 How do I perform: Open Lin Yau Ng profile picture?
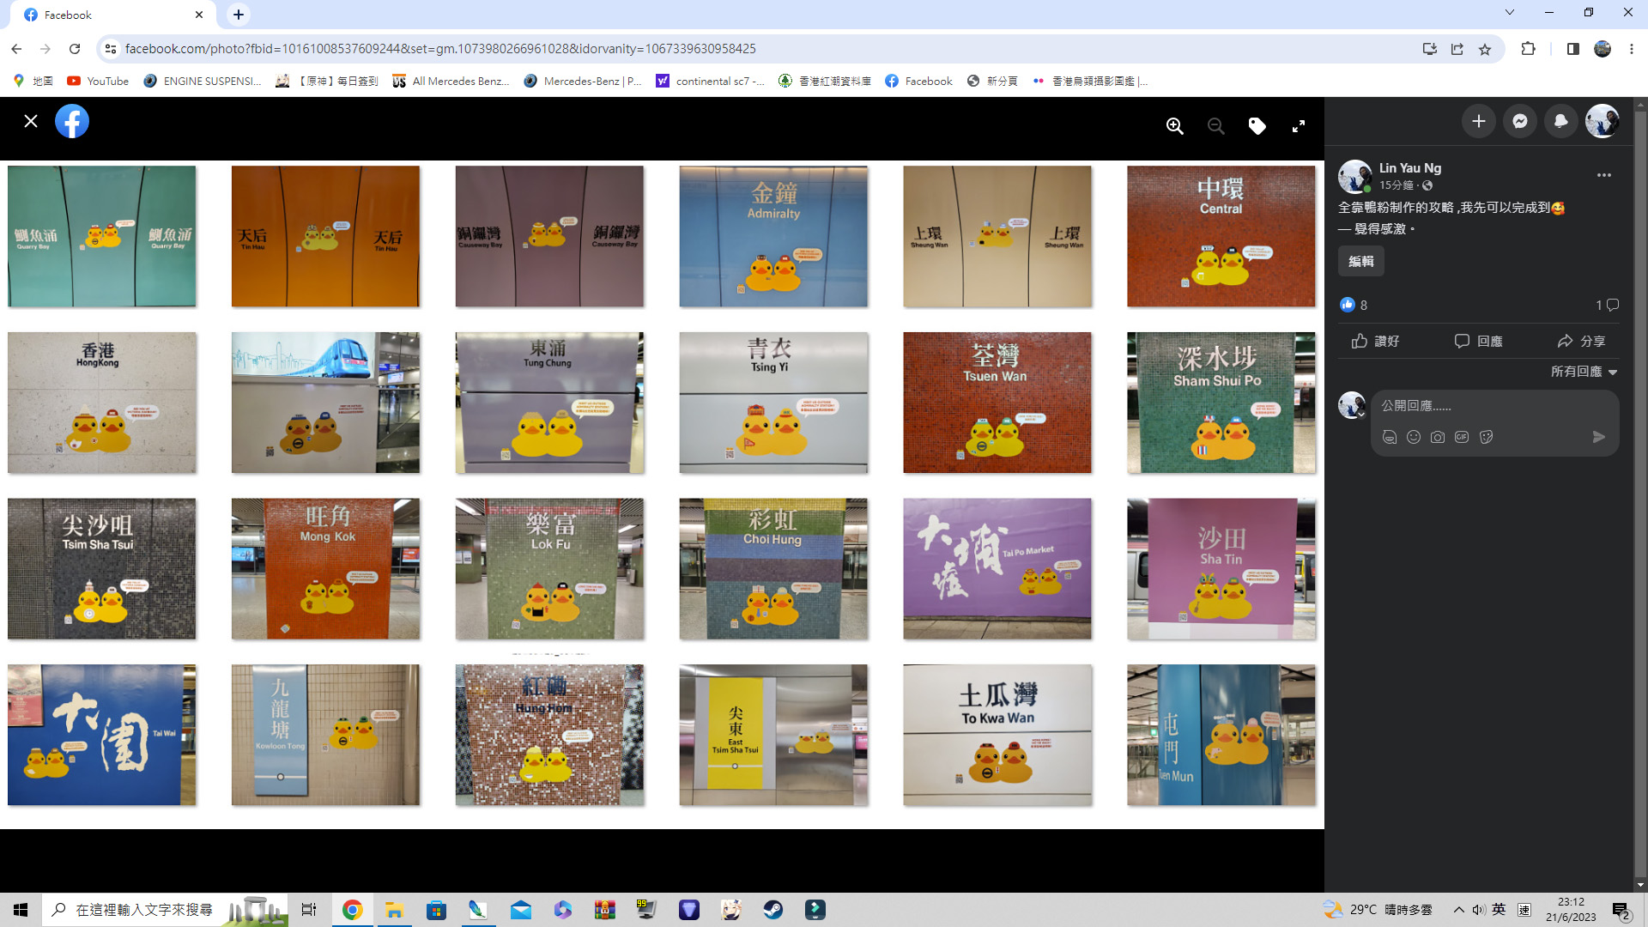tap(1355, 177)
